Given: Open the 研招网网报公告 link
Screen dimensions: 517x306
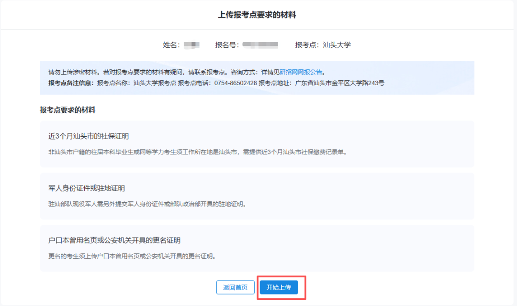Looking at the screenshot, I should (301, 72).
